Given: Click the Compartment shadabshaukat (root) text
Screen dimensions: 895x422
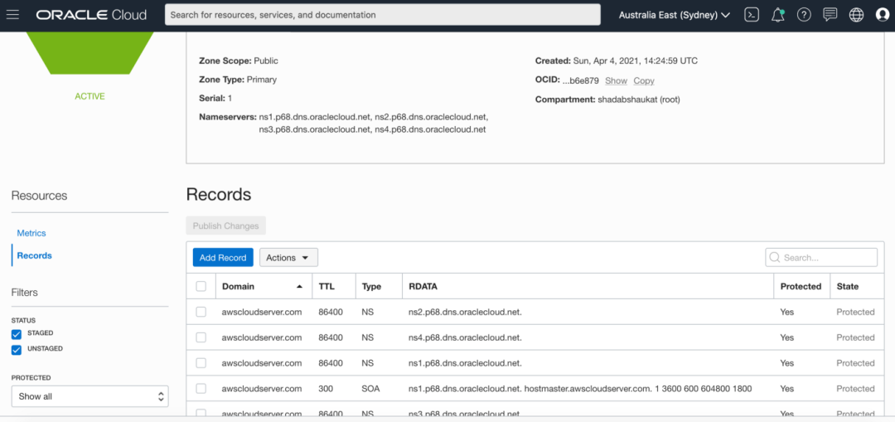Looking at the screenshot, I should pos(607,99).
